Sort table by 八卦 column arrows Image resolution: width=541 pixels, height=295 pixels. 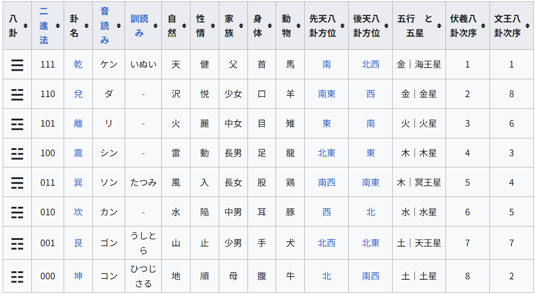click(25, 26)
